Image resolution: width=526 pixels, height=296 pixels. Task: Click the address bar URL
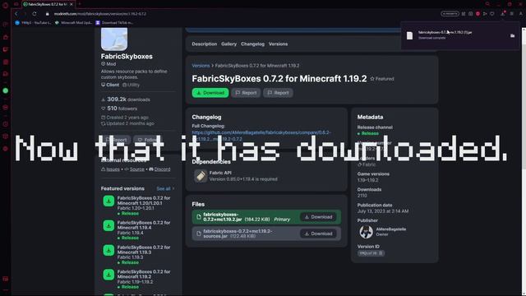coord(100,14)
